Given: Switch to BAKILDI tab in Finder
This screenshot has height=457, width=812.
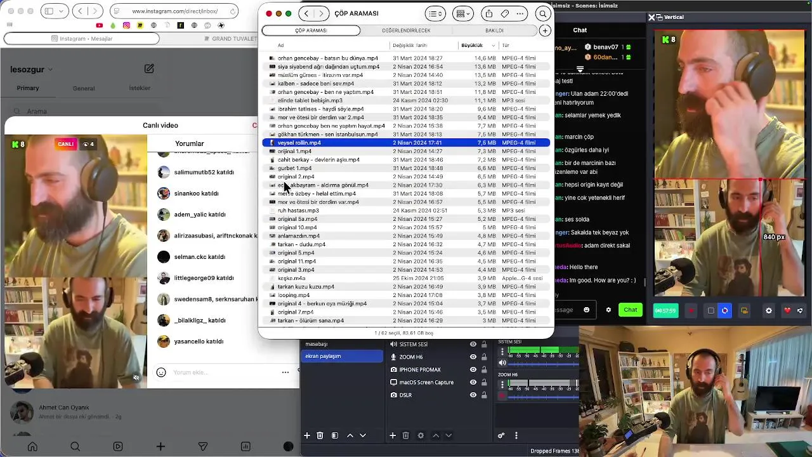Looking at the screenshot, I should (x=494, y=30).
